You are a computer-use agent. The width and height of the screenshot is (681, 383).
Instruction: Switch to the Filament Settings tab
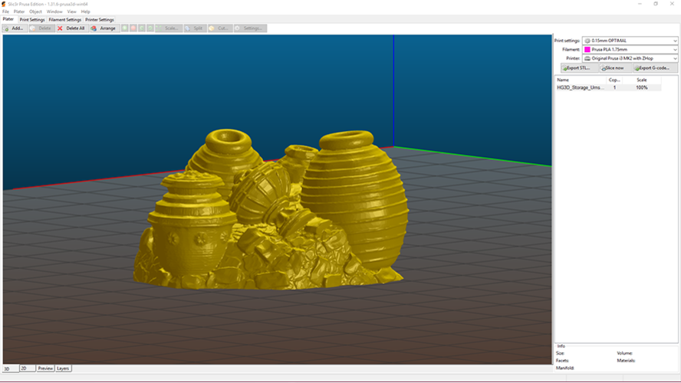64,20
